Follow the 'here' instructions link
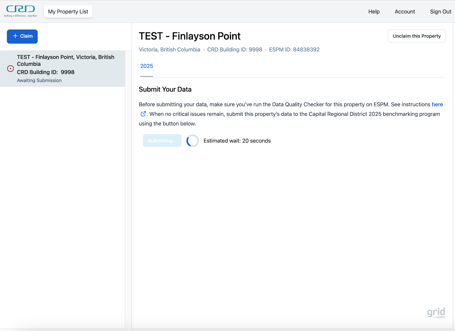The height and width of the screenshot is (331, 455). click(437, 104)
